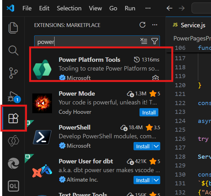Open Views and More Actions ellipsis
The height and width of the screenshot is (196, 211).
[x=155, y=25]
